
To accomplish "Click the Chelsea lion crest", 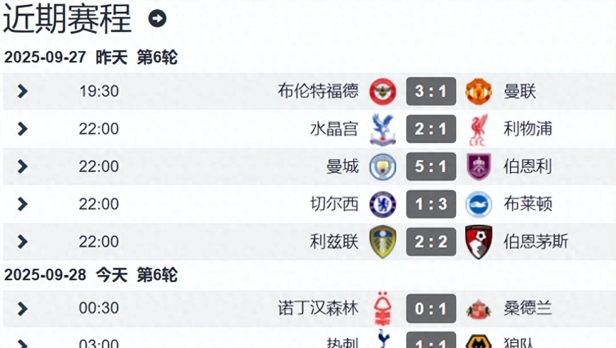I will click(x=382, y=204).
